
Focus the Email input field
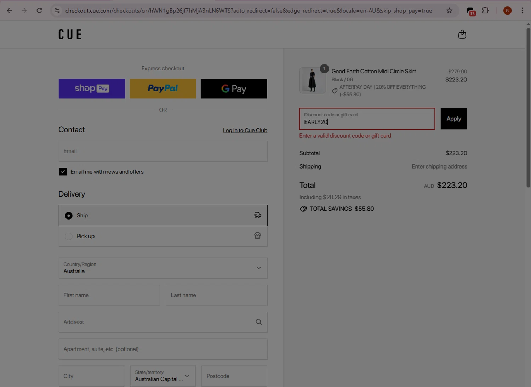pyautogui.click(x=163, y=151)
